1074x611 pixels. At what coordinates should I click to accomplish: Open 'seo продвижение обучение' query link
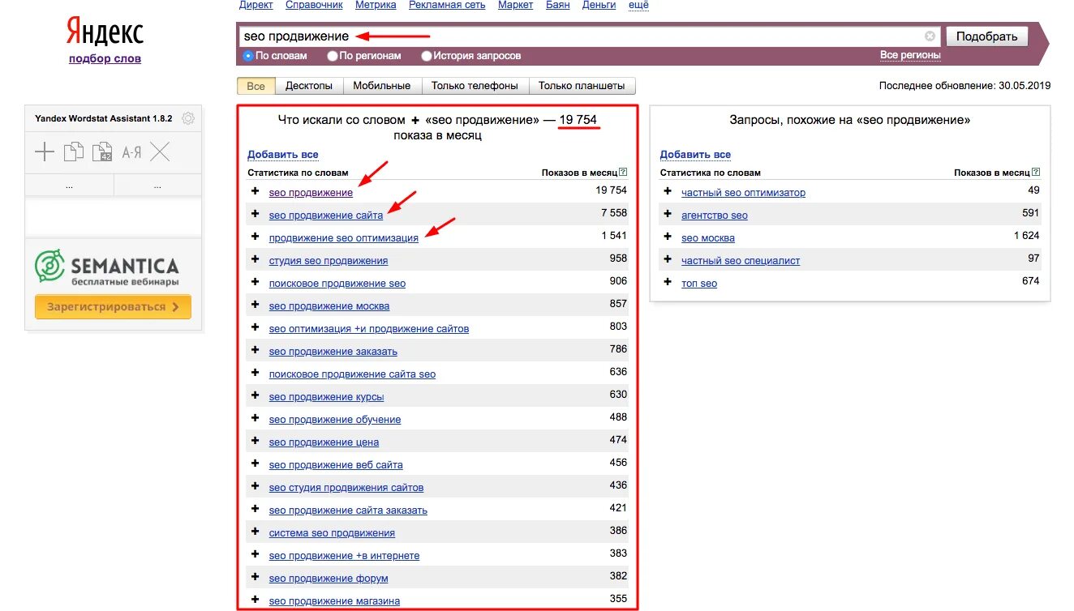pos(335,420)
